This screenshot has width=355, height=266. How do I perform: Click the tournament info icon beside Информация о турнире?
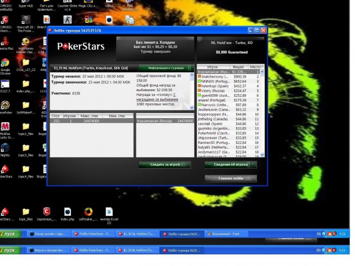(x=189, y=68)
